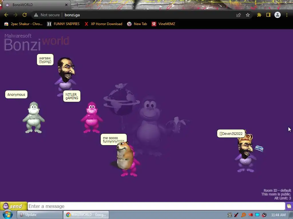Toggle the browser side panel
Screen dimensions: 293x219
coord(268,15)
